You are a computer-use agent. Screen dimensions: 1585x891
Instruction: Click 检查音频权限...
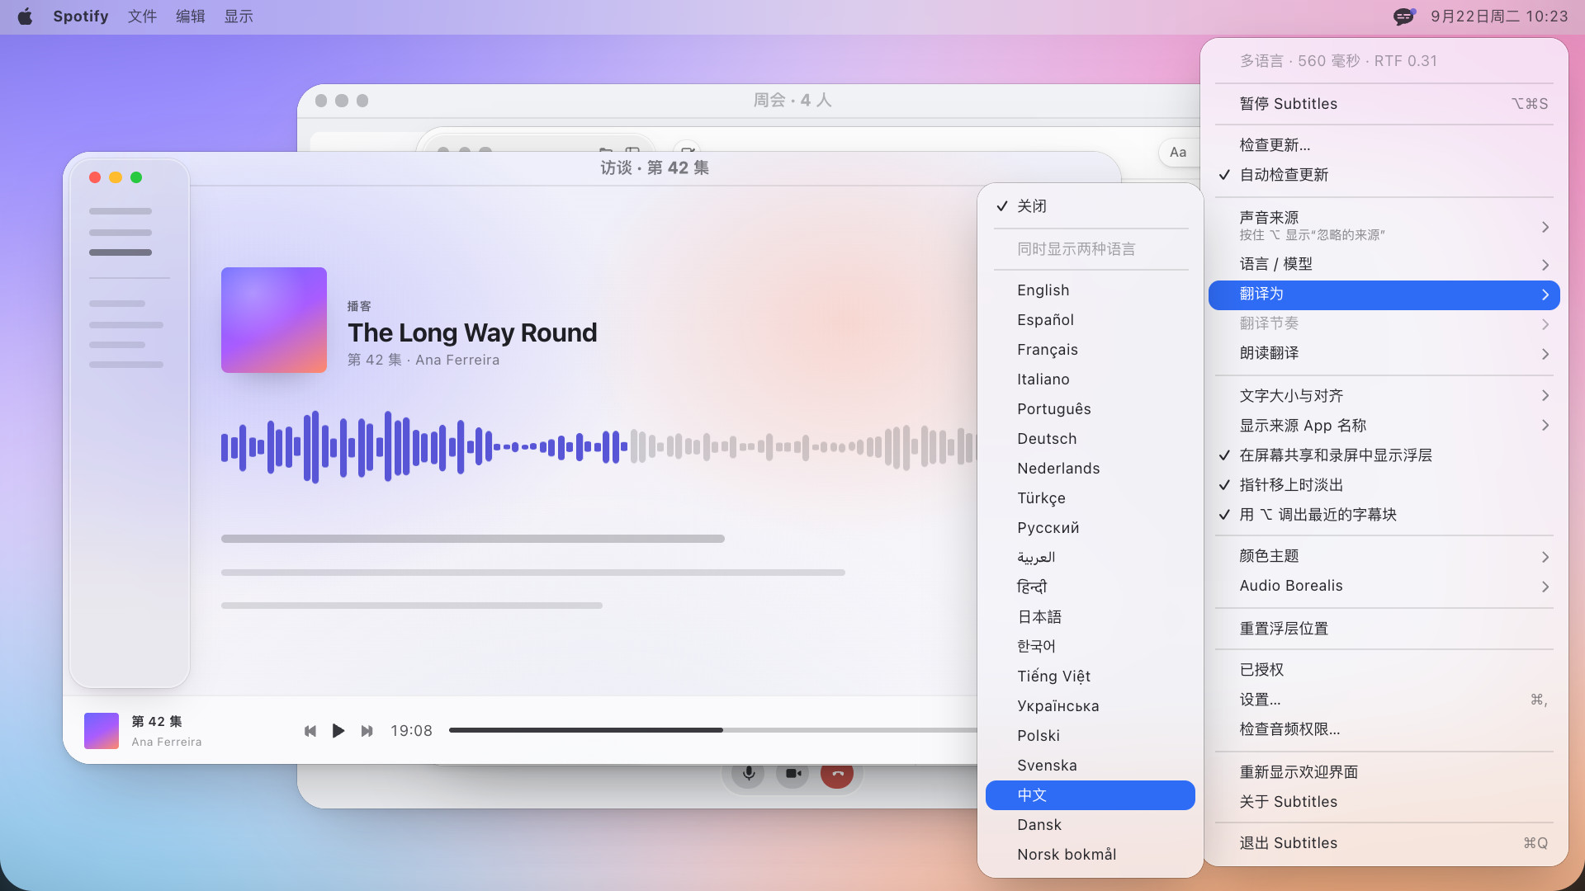pos(1384,729)
